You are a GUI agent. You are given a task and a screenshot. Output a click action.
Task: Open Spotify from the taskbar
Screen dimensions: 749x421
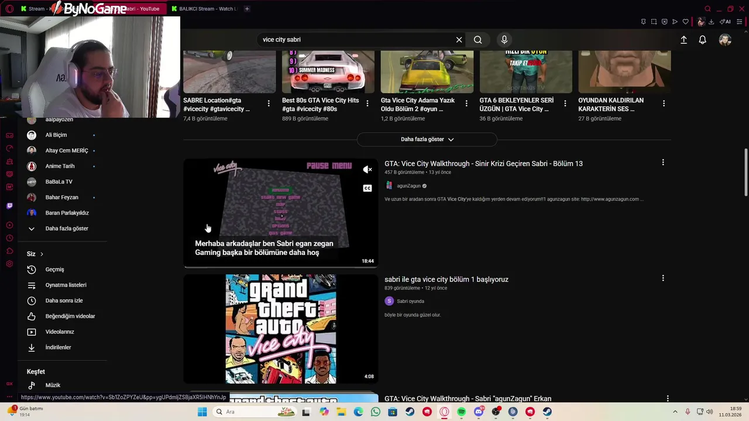pos(462,412)
